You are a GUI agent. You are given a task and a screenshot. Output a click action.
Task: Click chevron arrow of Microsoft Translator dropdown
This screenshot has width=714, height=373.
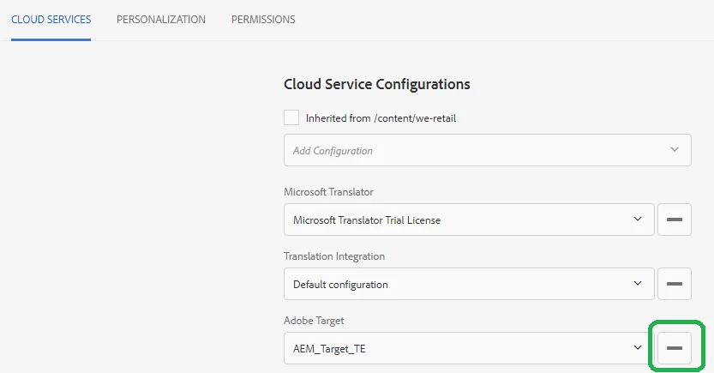tap(638, 220)
